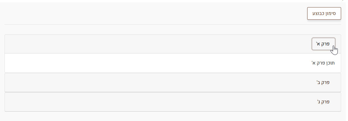Image resolution: width=348 pixels, height=121 pixels.
Task: Click the תוכן פרק א' content text
Action: pyautogui.click(x=323, y=63)
